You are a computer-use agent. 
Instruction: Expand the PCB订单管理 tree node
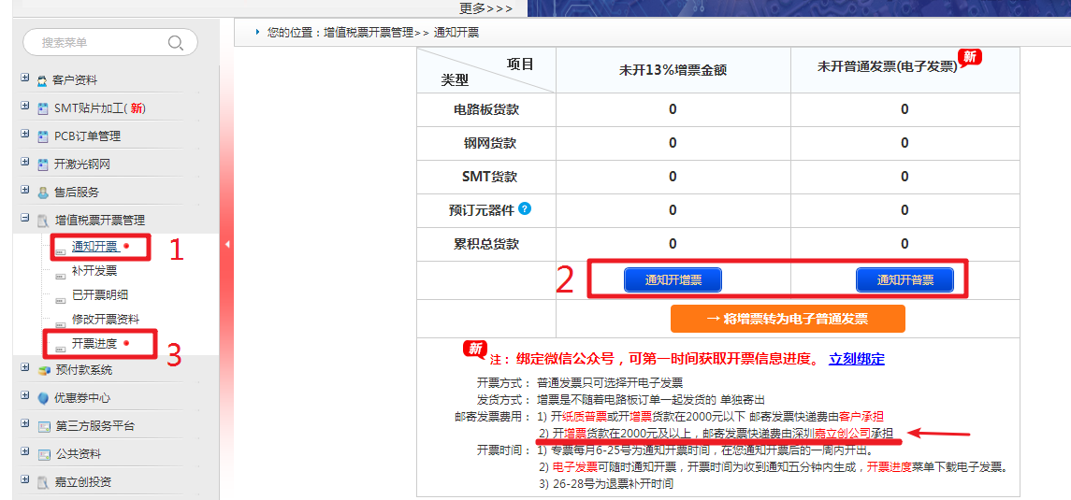click(x=25, y=136)
